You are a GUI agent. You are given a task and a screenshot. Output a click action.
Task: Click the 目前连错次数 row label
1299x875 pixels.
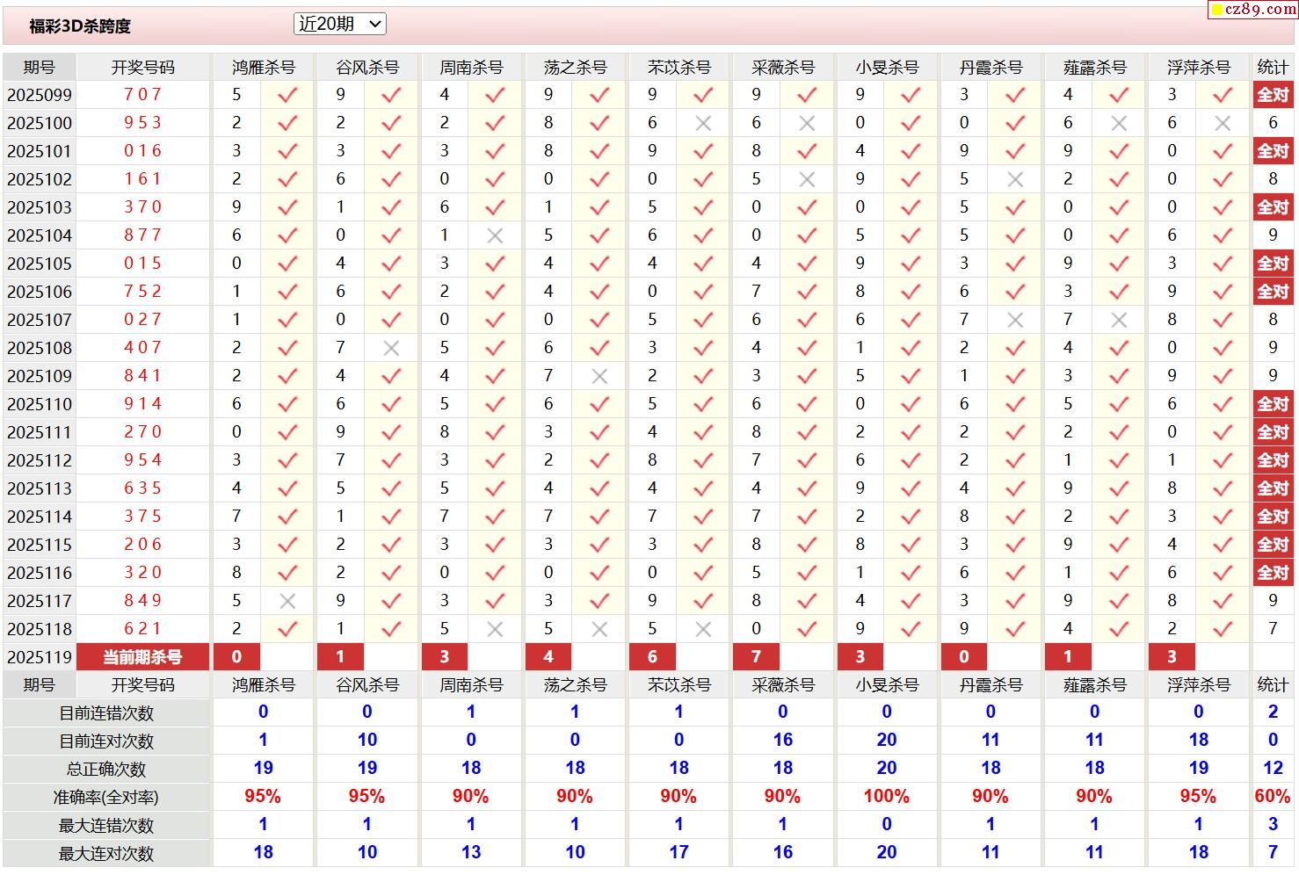point(106,713)
